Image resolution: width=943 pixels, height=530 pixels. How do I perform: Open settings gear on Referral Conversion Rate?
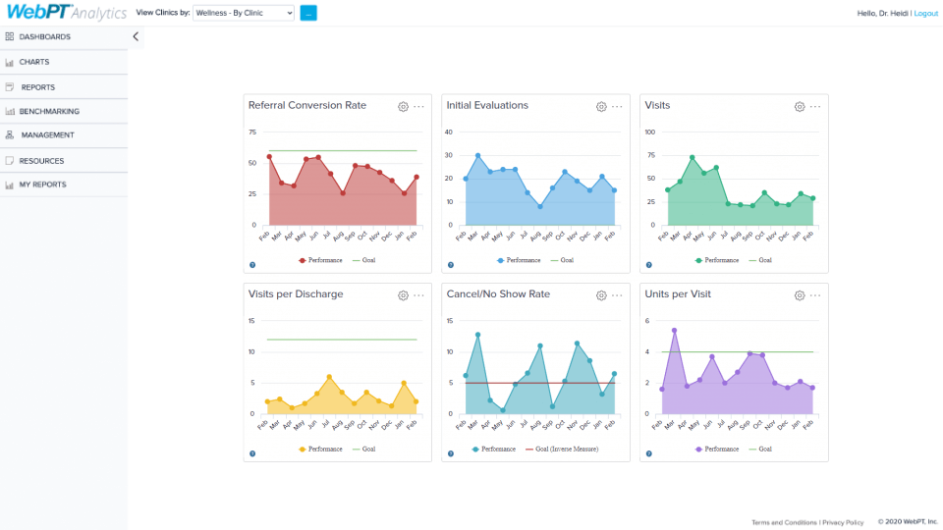pyautogui.click(x=403, y=106)
